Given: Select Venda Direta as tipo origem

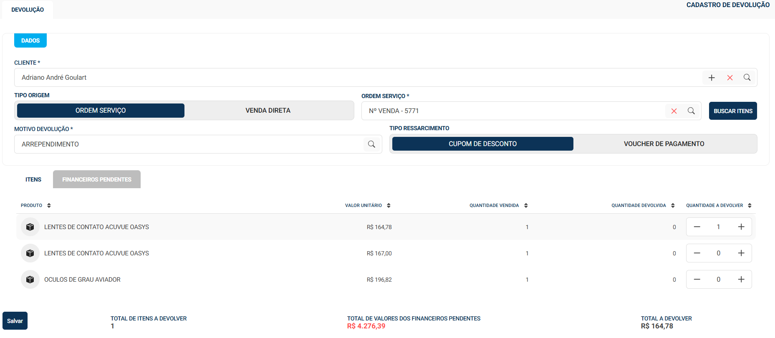Looking at the screenshot, I should (x=268, y=111).
